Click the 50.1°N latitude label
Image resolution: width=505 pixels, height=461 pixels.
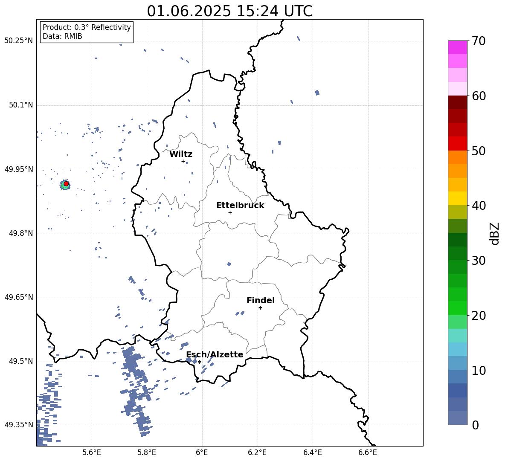pyautogui.click(x=21, y=105)
